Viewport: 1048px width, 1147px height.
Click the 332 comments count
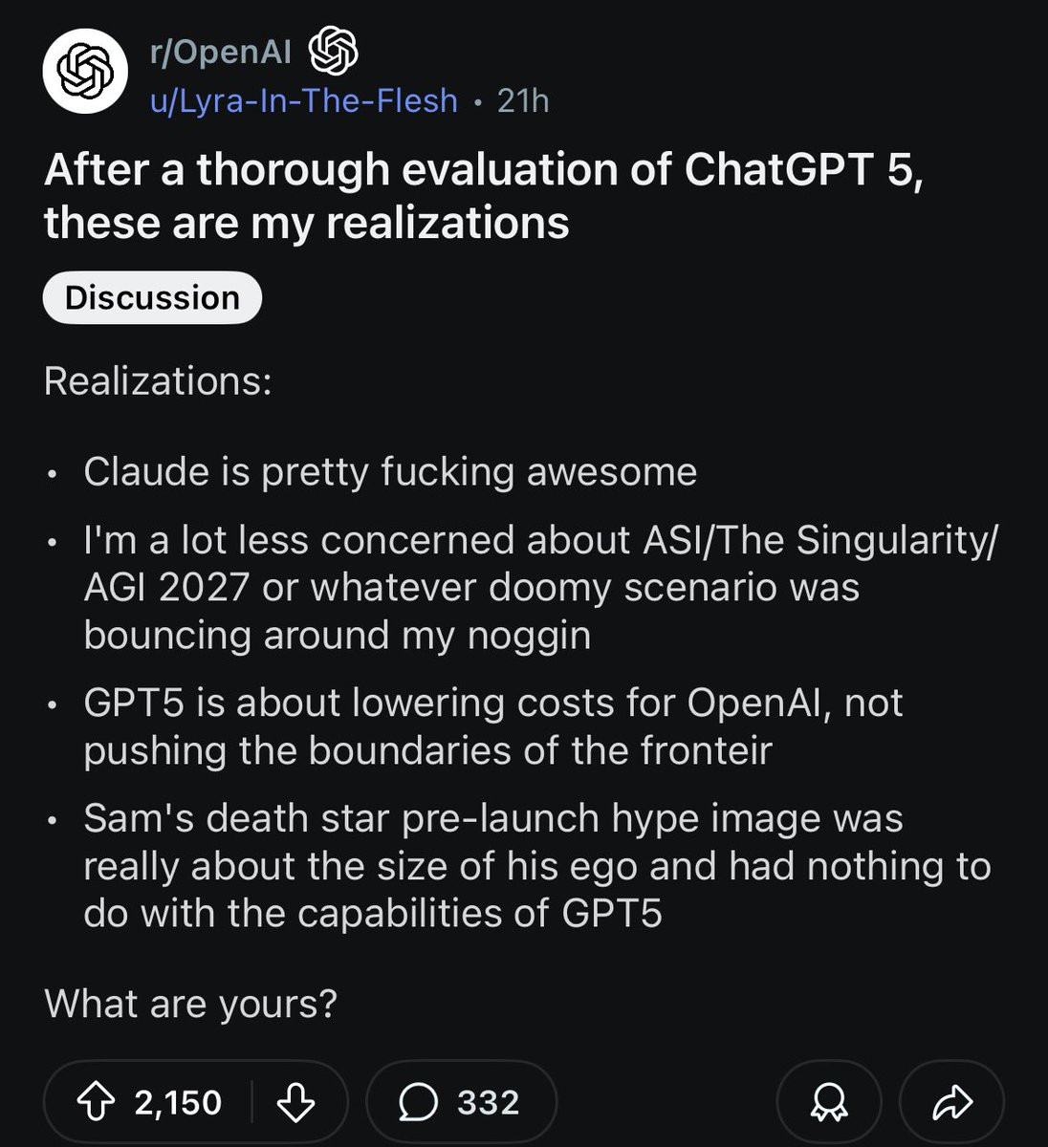click(x=488, y=1102)
